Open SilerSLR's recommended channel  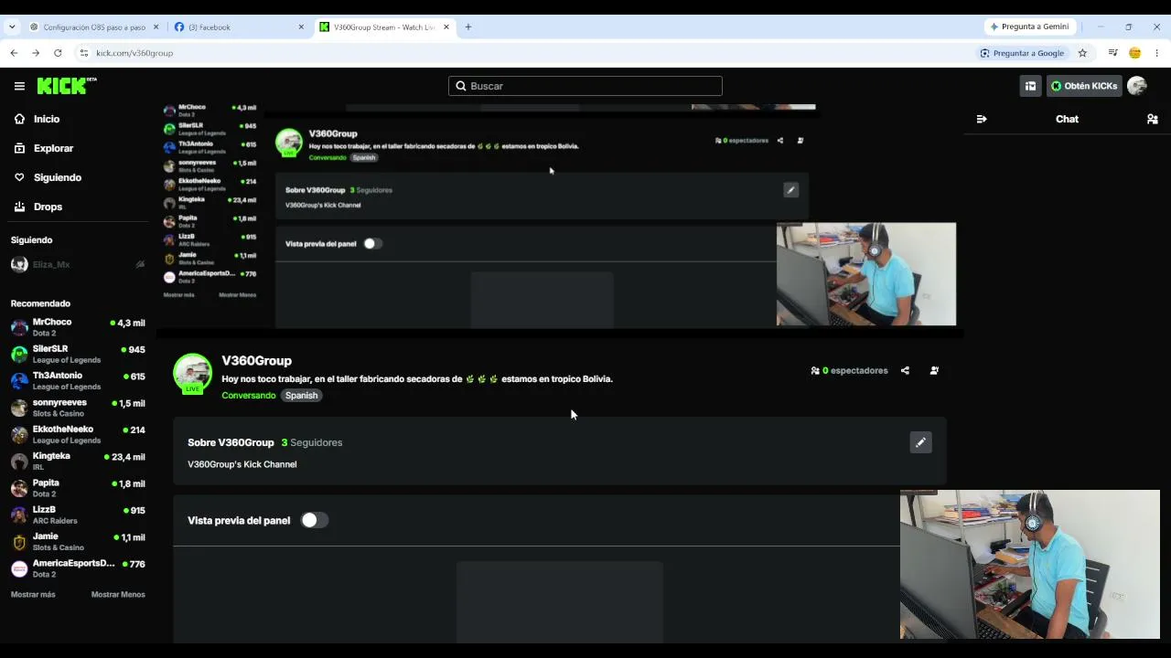[78, 354]
